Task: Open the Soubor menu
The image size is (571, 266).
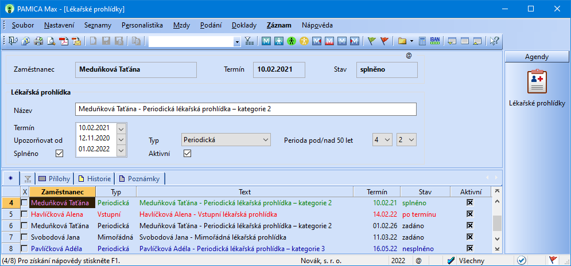Action: (23, 25)
